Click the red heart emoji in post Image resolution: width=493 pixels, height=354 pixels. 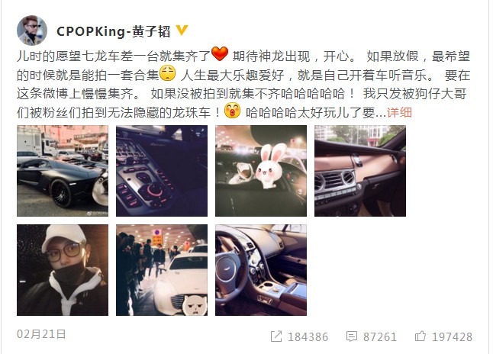point(220,54)
